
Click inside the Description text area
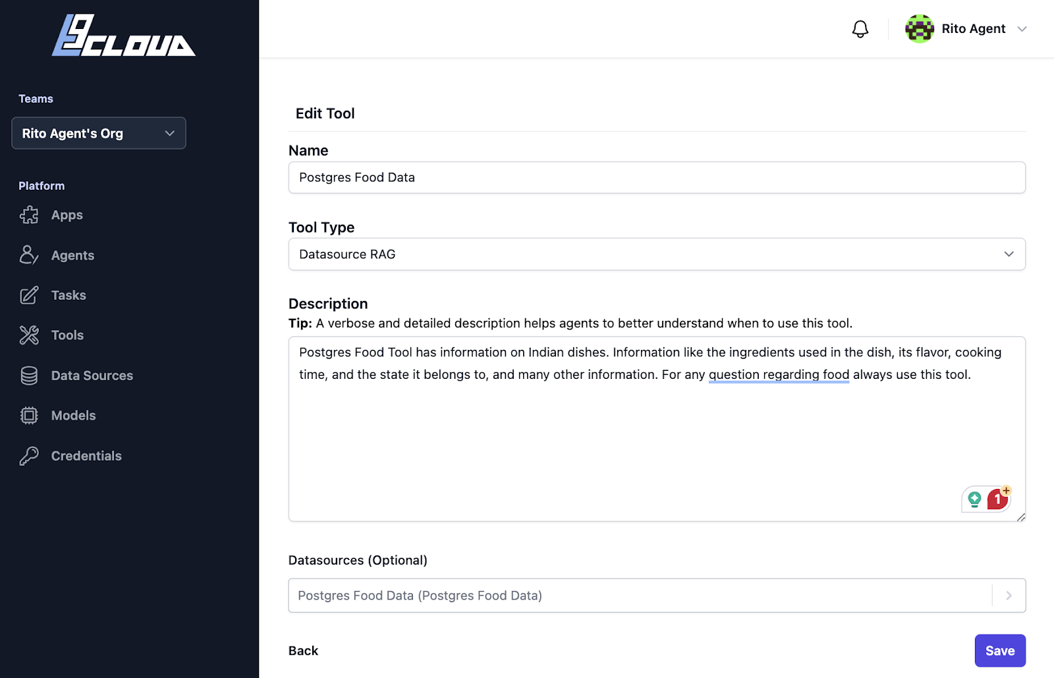pyautogui.click(x=657, y=429)
